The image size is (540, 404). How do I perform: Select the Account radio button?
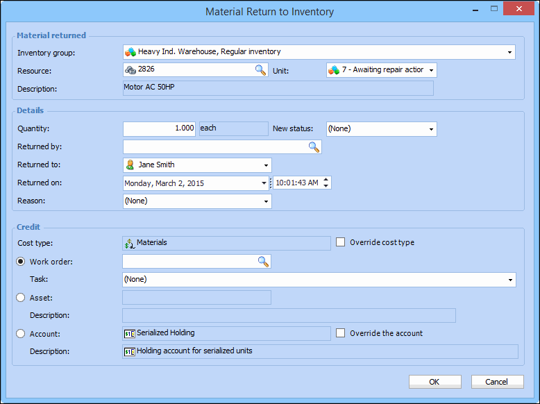pyautogui.click(x=21, y=334)
